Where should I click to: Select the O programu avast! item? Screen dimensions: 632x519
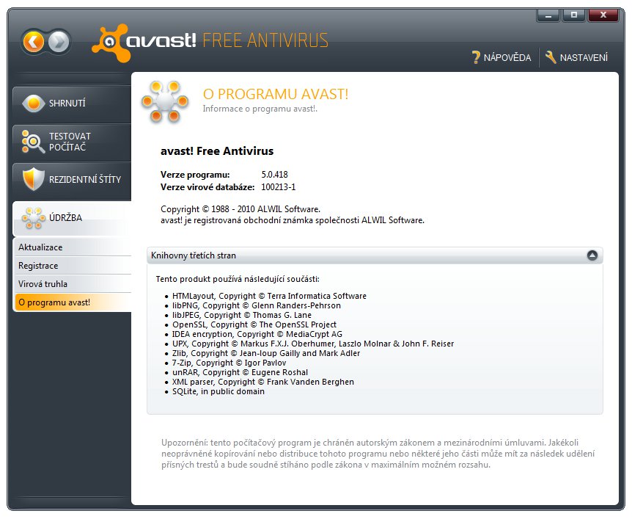click(x=73, y=302)
